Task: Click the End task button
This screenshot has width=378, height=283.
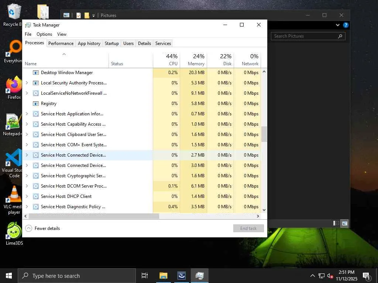Action: click(248, 228)
